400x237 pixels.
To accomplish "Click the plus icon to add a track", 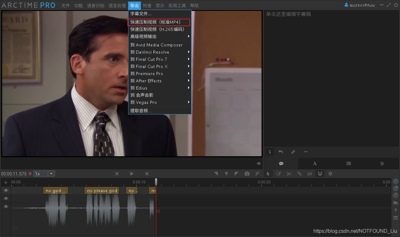I will 6,182.
